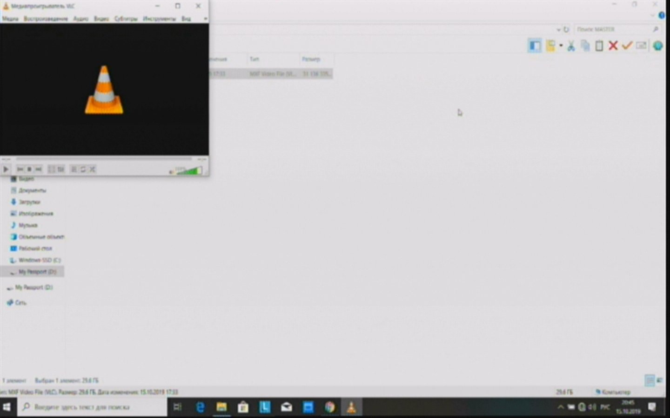This screenshot has height=418, width=670.
Task: Open the Видео menu in VLC
Action: tap(101, 19)
